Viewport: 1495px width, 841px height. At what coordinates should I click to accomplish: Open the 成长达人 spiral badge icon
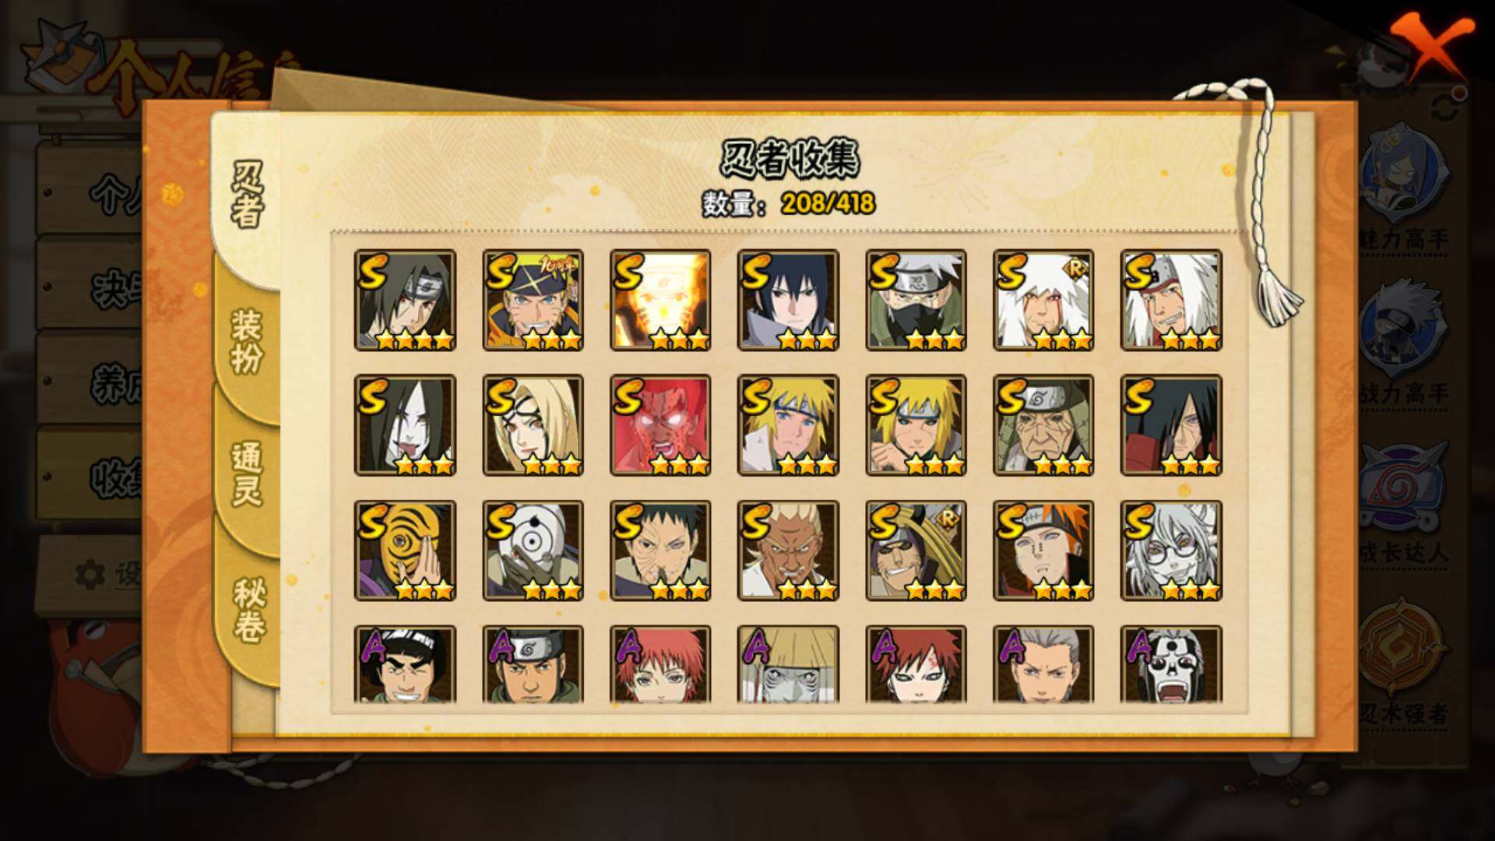pyautogui.click(x=1403, y=484)
